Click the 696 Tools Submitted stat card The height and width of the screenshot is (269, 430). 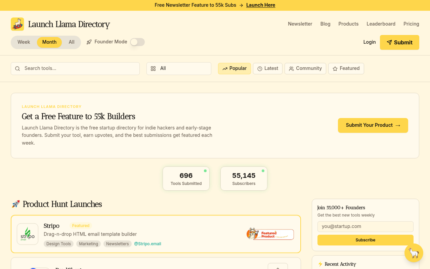[186, 179]
